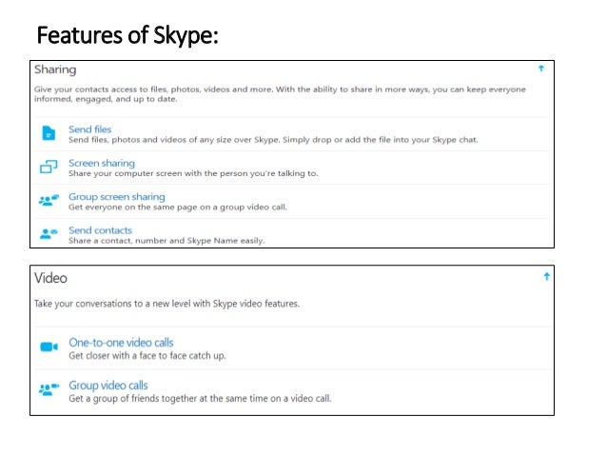
Task: Open the Send contacts link
Action: (100, 229)
